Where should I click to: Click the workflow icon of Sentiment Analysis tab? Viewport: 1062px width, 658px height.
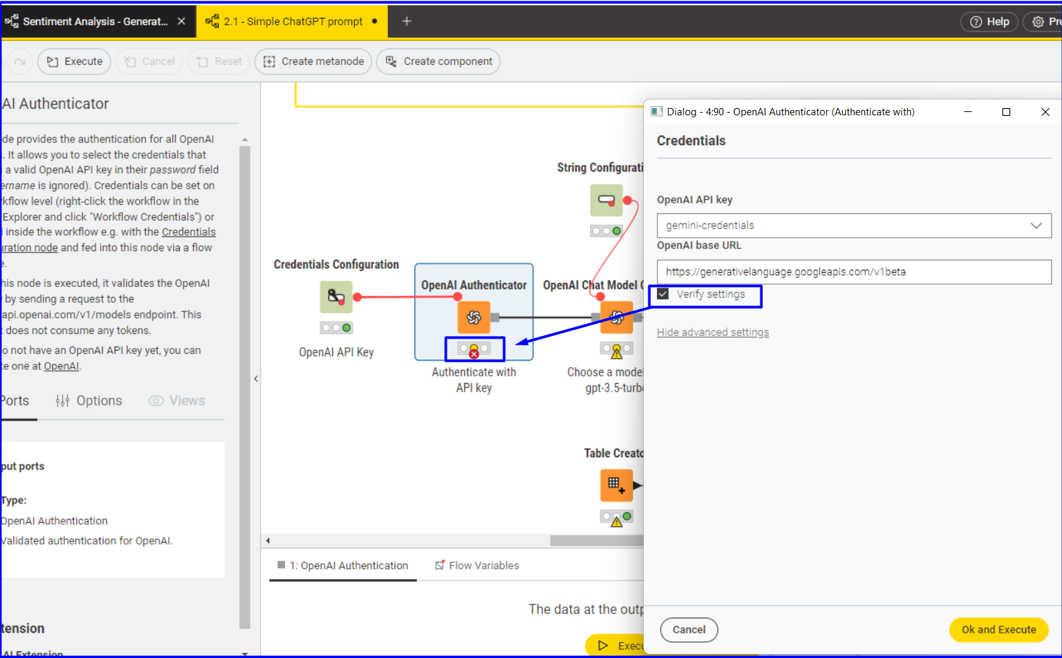pyautogui.click(x=12, y=21)
